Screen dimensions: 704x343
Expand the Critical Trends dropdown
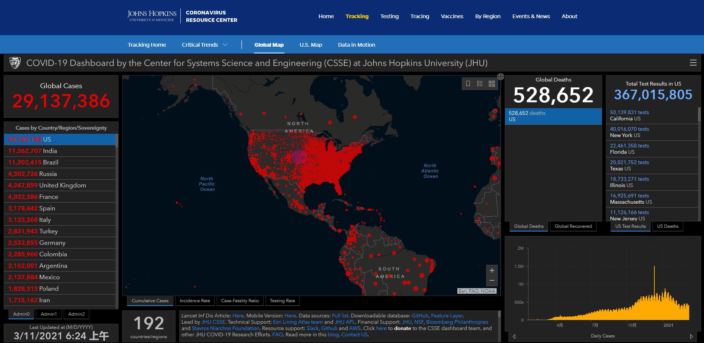(205, 45)
